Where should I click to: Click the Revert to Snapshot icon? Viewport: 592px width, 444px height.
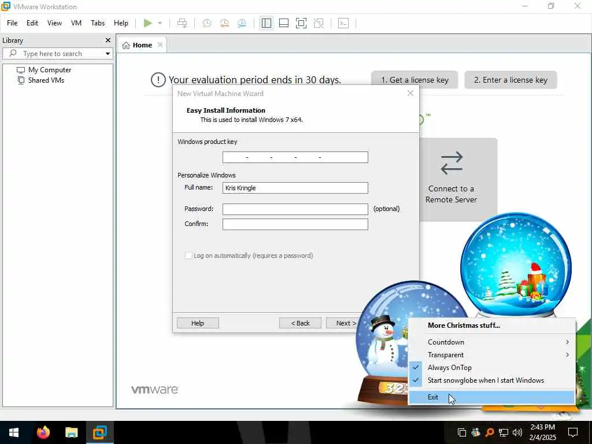[224, 23]
